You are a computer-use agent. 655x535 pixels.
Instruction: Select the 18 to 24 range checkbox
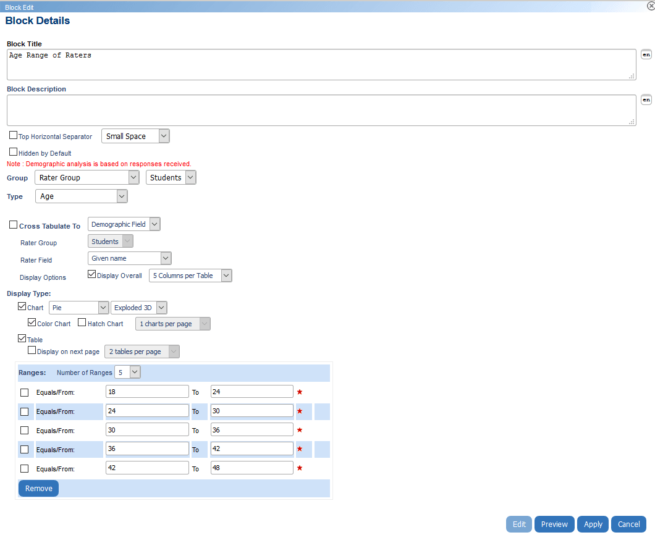[25, 392]
